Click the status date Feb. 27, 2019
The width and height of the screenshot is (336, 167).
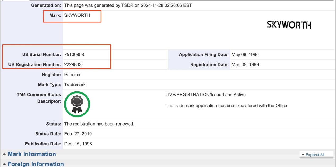78,134
